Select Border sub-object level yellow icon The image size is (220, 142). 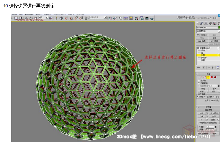click(208, 77)
